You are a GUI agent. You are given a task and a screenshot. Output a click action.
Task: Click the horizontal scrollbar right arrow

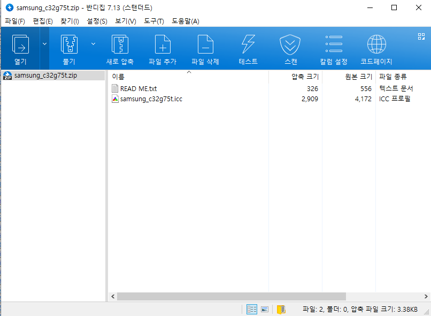pos(426,297)
